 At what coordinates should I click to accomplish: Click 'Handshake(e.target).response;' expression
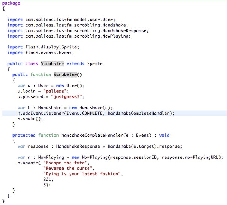(x=145, y=146)
